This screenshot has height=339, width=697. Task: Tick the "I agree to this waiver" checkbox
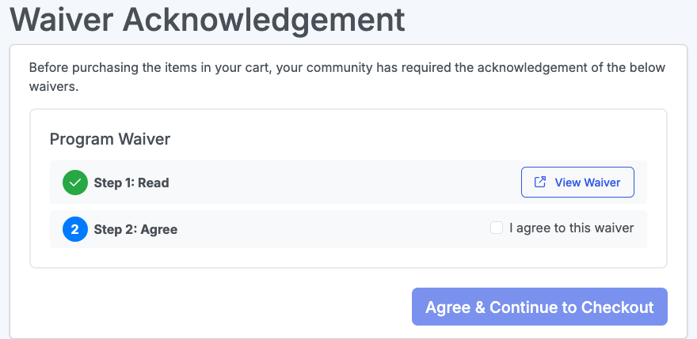(497, 228)
